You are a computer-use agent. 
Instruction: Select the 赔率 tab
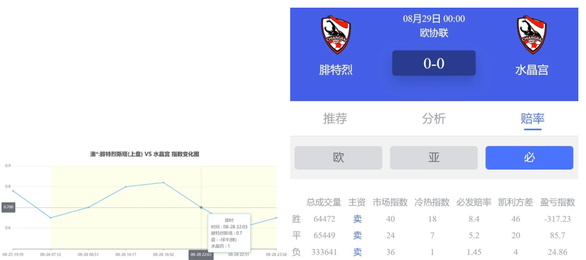pyautogui.click(x=532, y=119)
